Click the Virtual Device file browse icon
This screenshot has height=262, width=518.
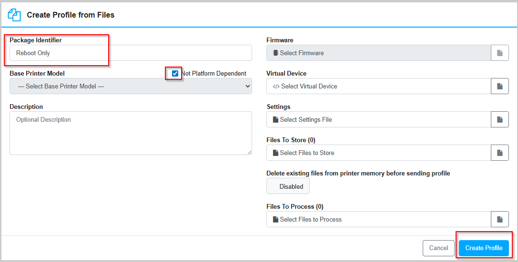pos(499,86)
